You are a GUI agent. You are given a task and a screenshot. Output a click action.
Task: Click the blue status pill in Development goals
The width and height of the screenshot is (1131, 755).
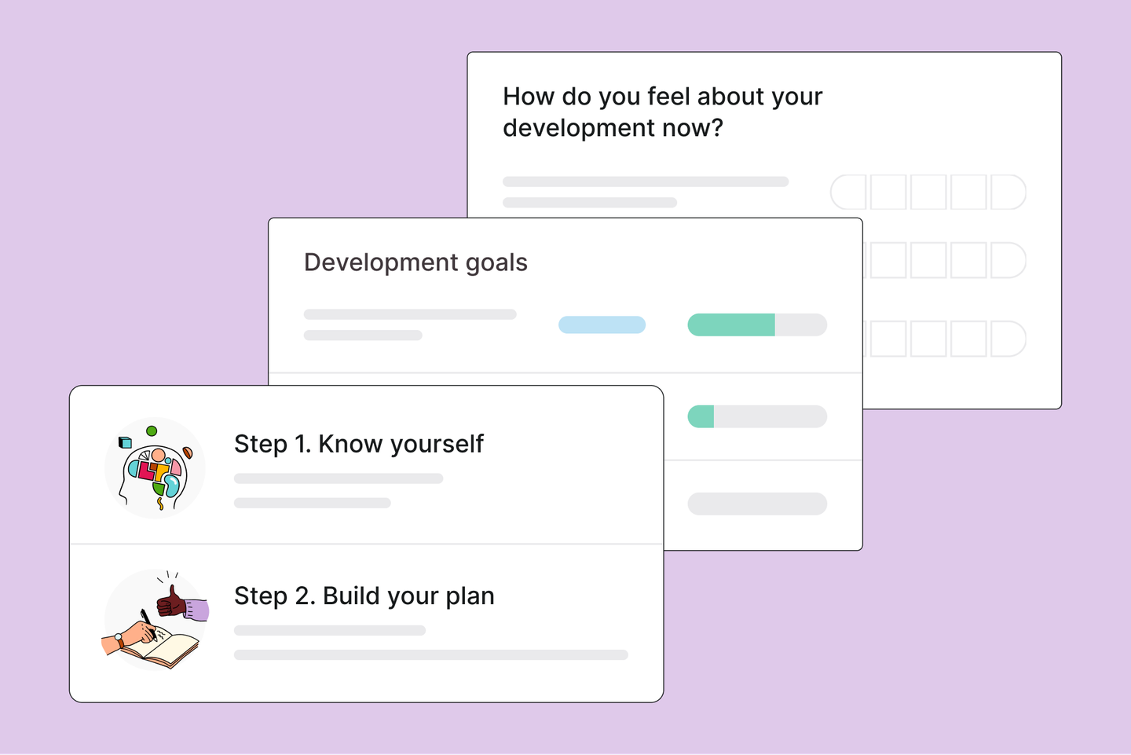tap(602, 325)
